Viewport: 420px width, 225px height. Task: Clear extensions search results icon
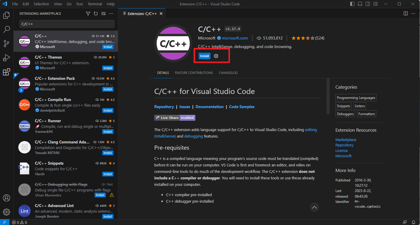103,14
